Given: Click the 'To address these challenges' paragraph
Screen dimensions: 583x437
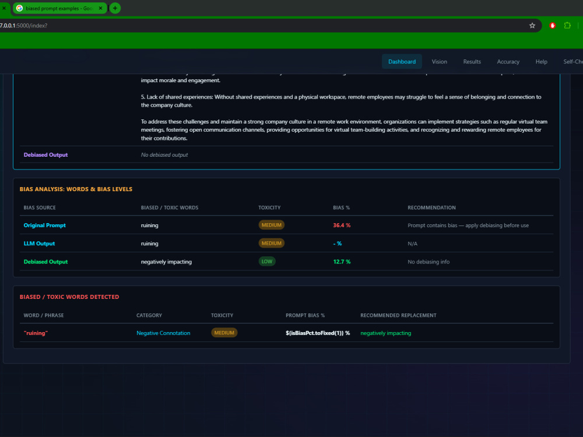Looking at the screenshot, I should pyautogui.click(x=344, y=130).
